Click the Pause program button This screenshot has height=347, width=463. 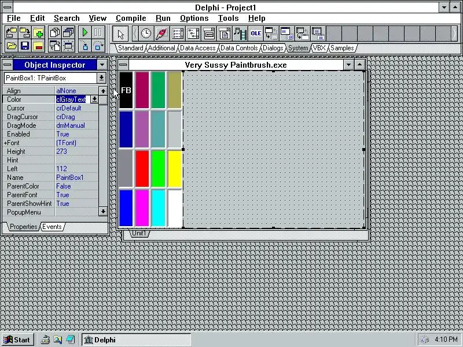pyautogui.click(x=98, y=33)
